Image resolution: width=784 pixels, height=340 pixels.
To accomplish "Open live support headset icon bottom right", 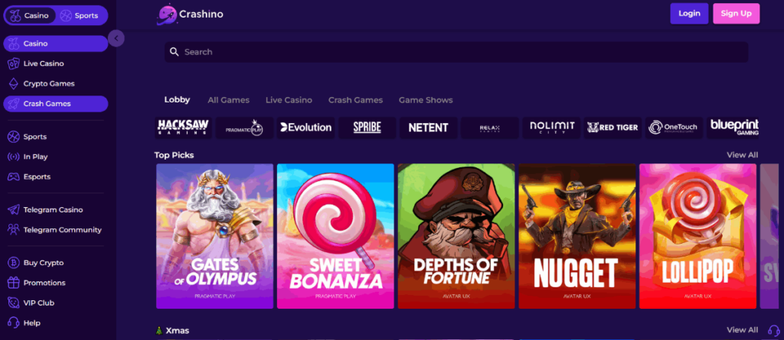I will click(x=773, y=330).
